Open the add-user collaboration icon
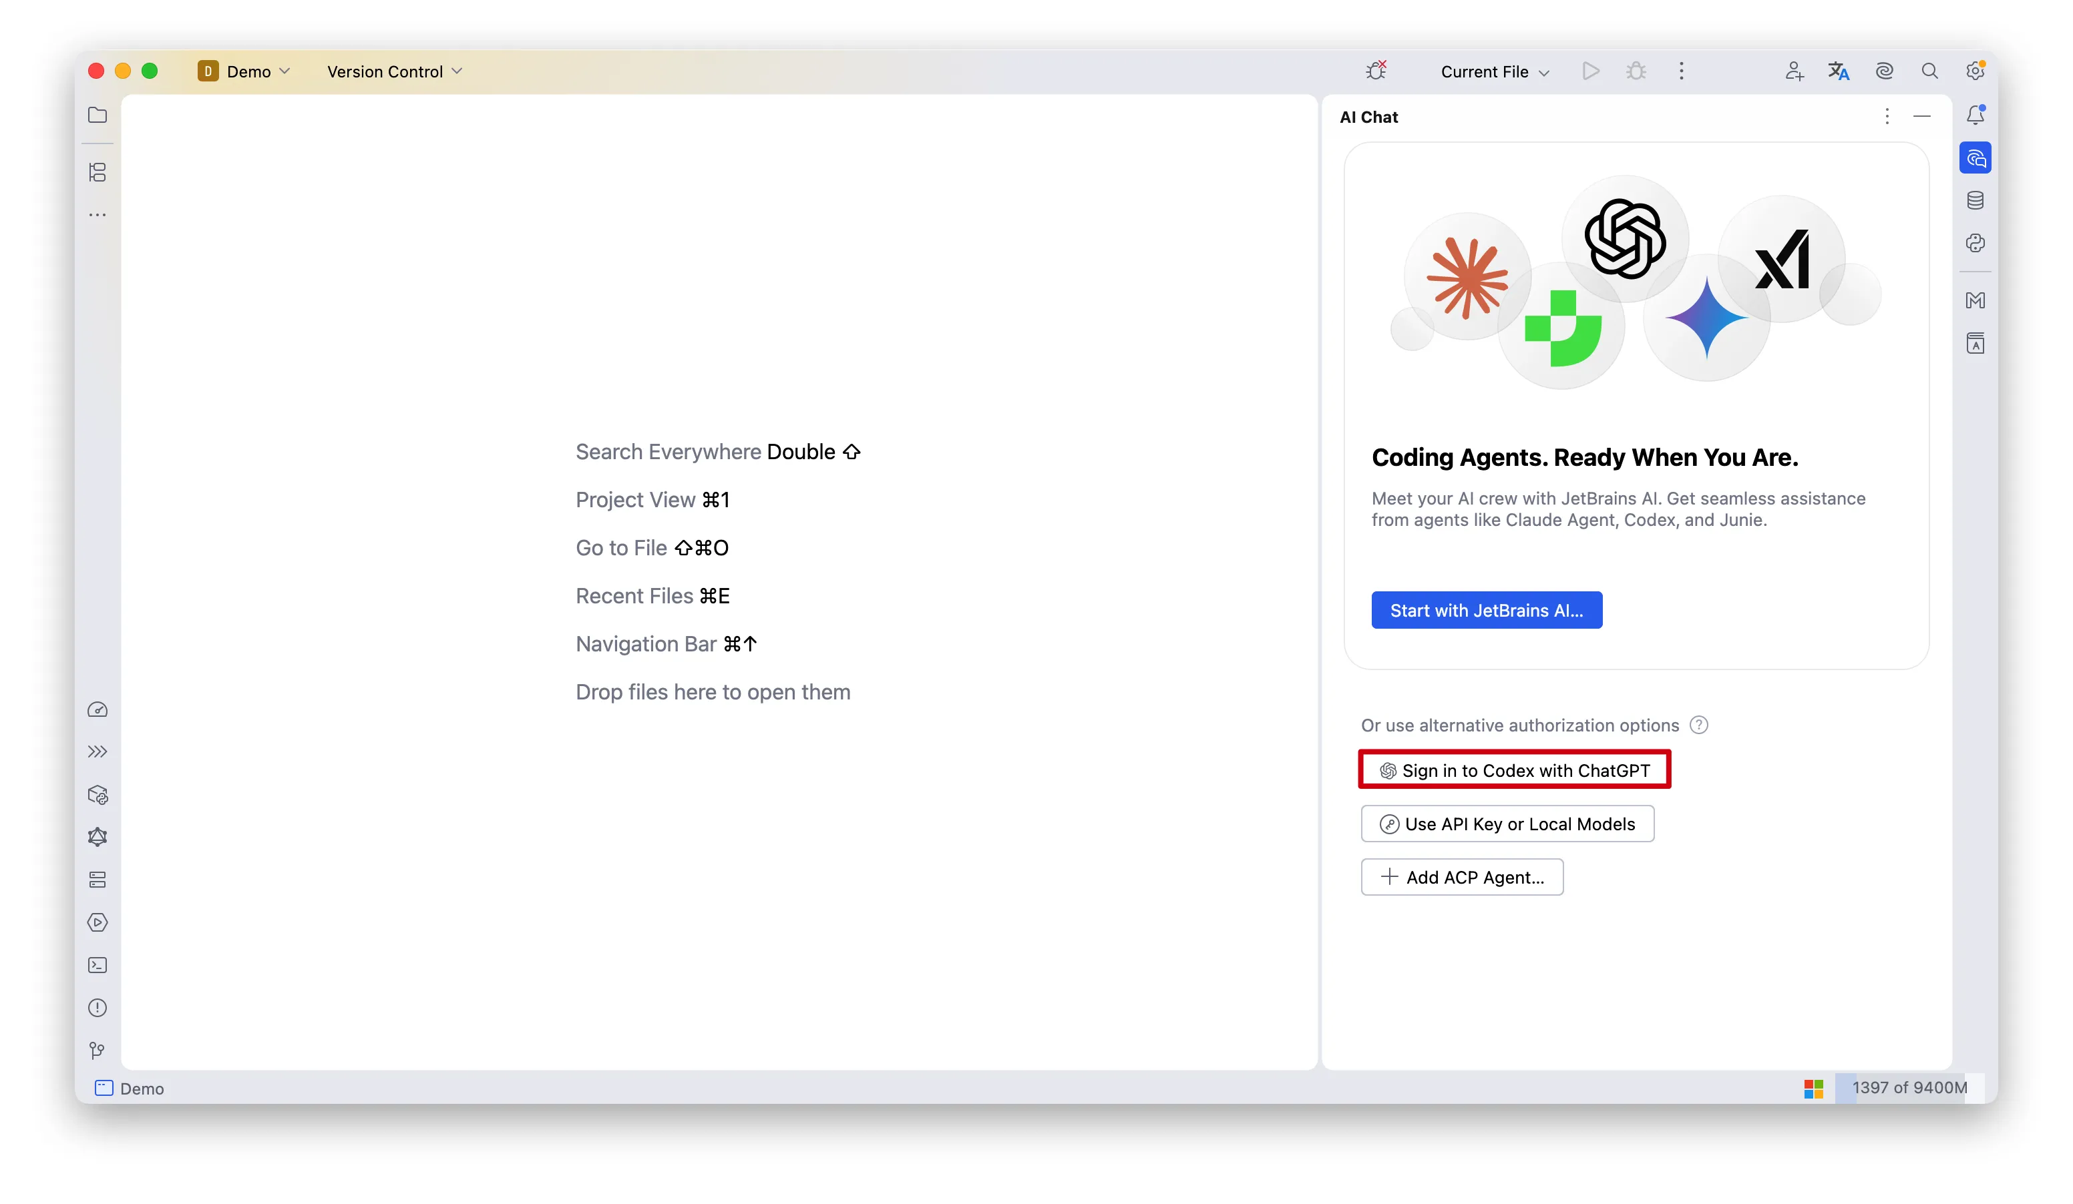 point(1794,71)
